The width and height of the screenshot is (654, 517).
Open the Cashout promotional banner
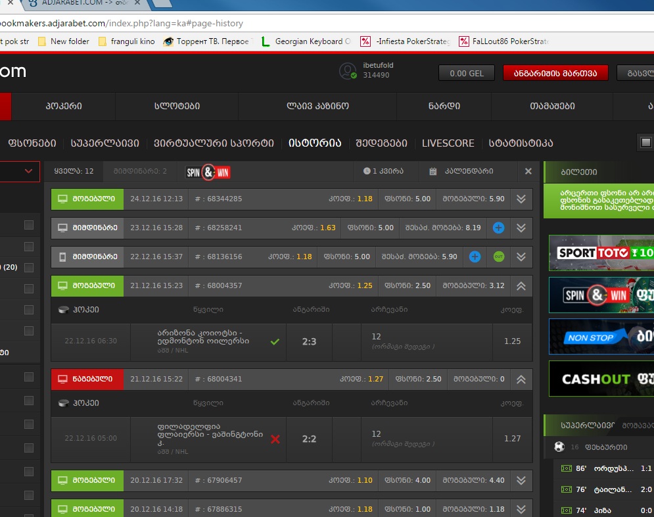pos(601,378)
